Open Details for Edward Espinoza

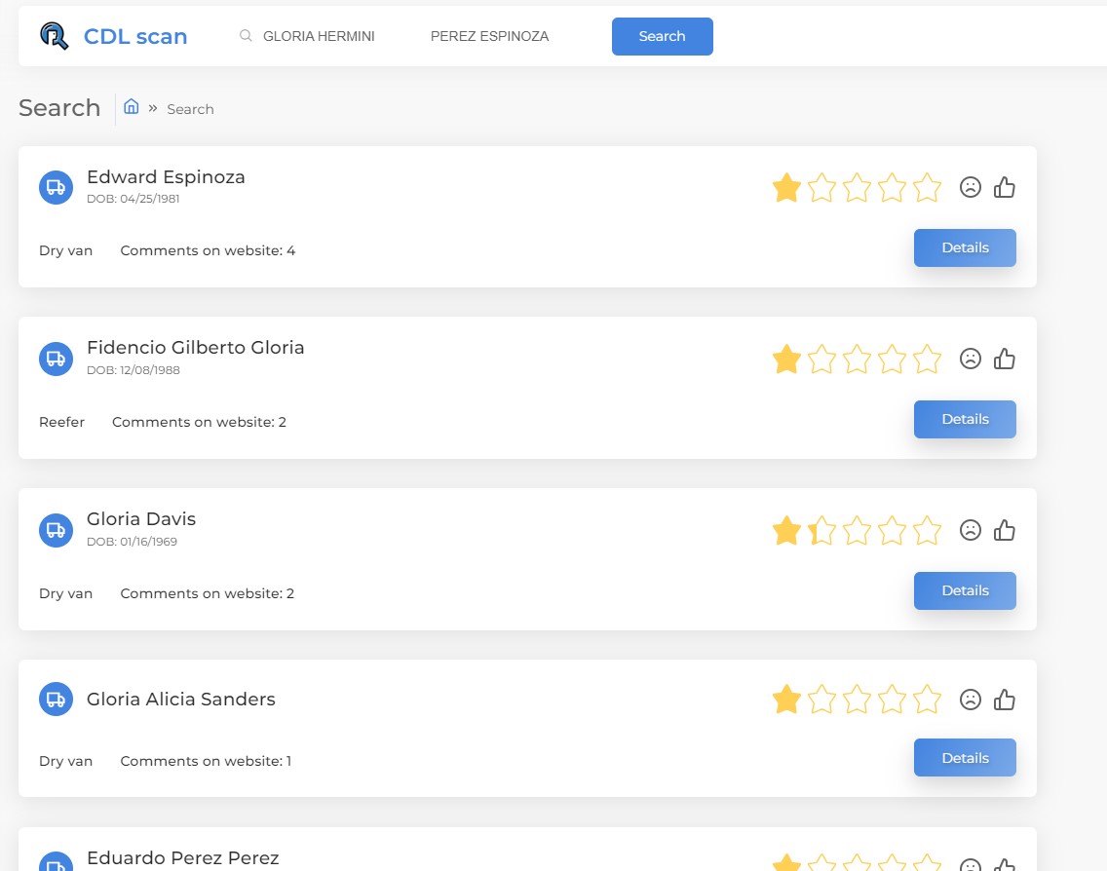[964, 247]
